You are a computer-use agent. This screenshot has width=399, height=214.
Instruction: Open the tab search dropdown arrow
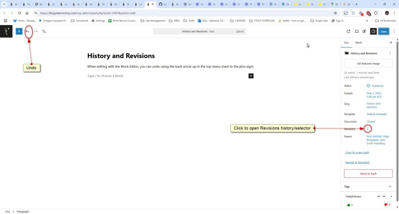[x=4, y=4]
